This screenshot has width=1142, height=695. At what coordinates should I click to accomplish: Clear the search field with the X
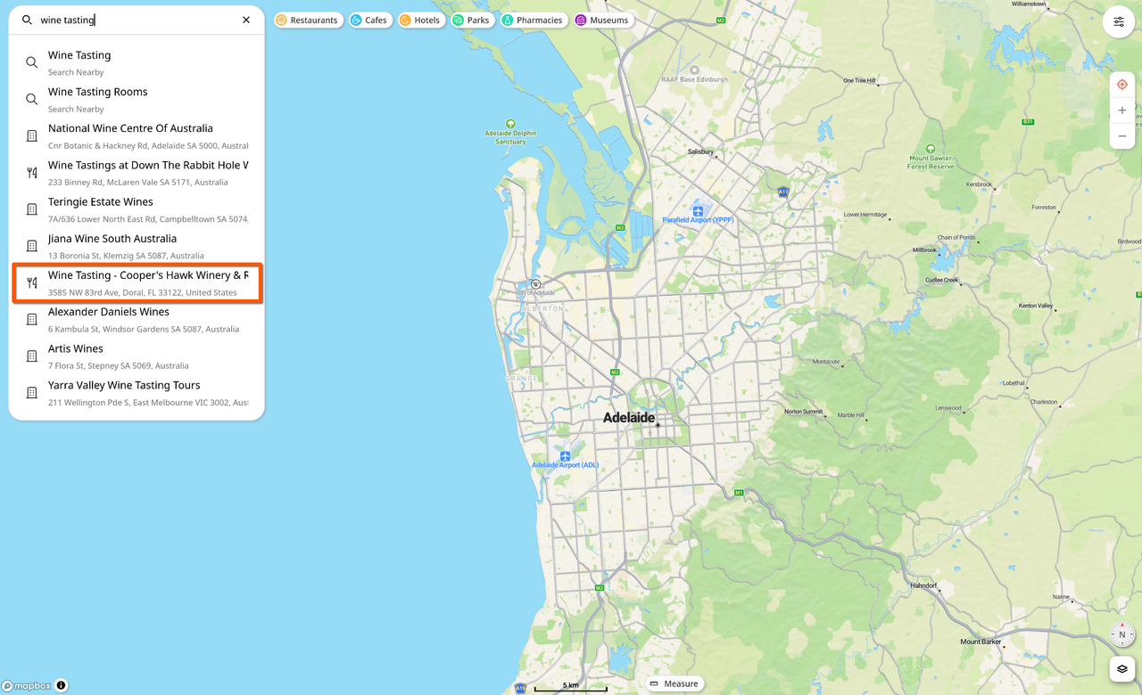246,19
